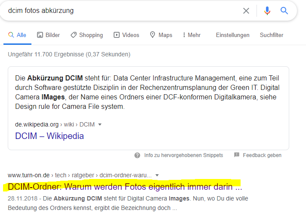Expand the Mehr menu
Viewport: 306px width, 219px height.
pyautogui.click(x=192, y=35)
